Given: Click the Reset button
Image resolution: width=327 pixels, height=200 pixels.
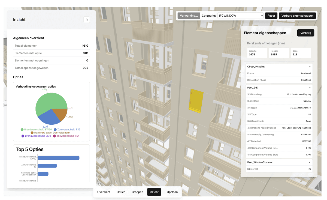Looking at the screenshot, I should [271, 16].
